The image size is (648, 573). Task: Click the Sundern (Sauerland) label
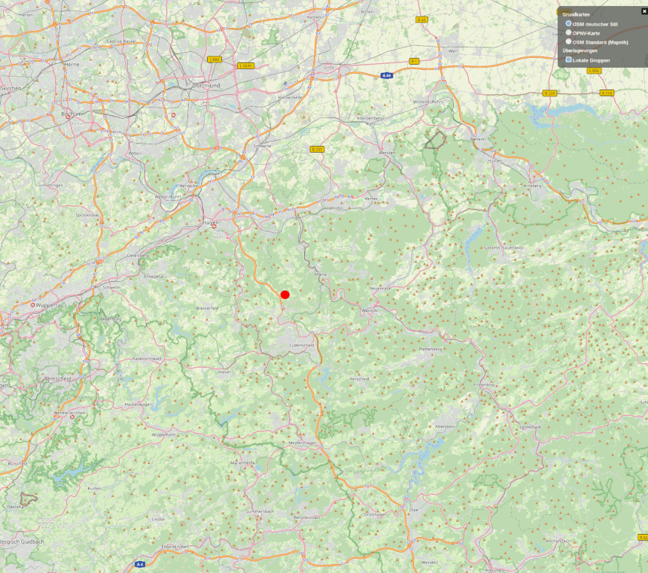click(x=503, y=247)
